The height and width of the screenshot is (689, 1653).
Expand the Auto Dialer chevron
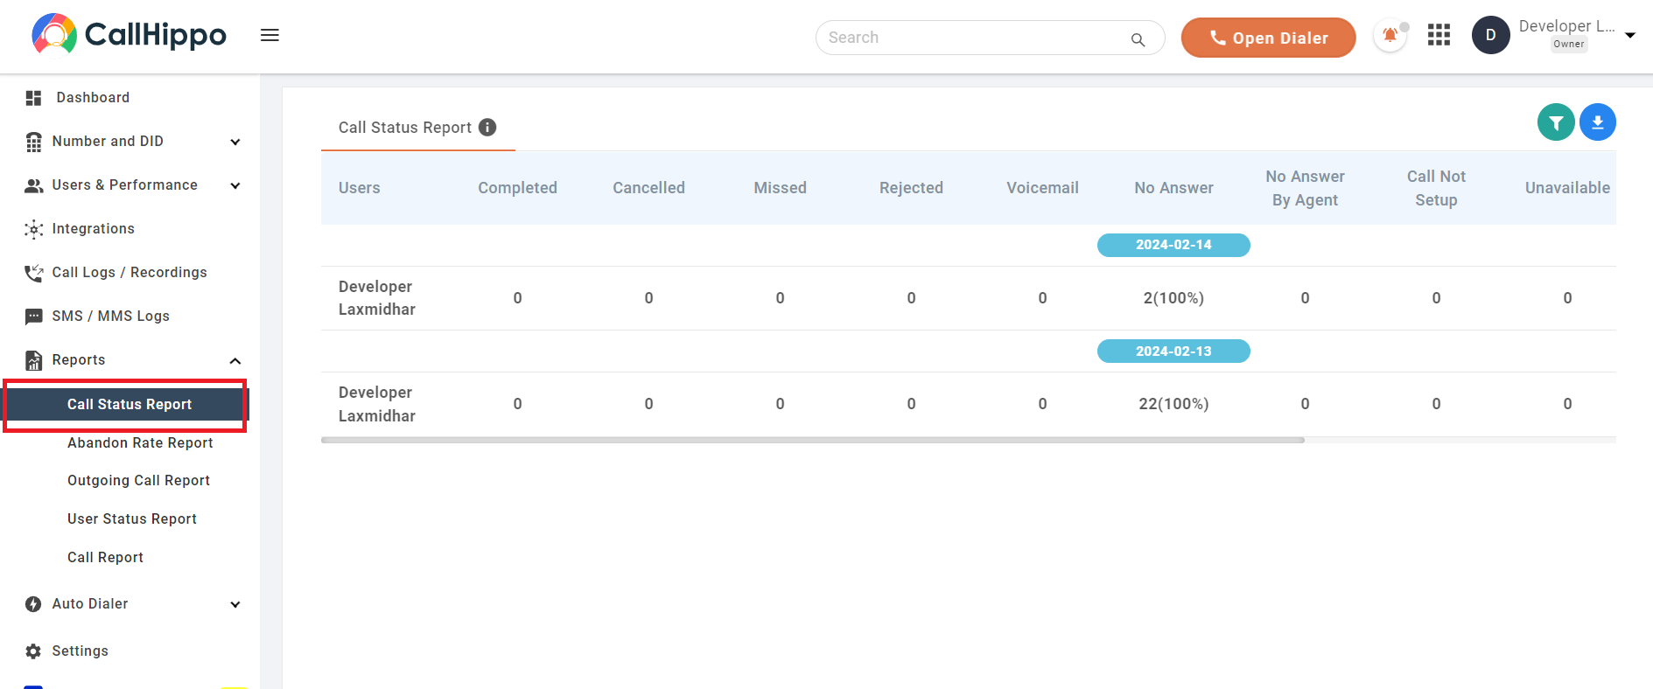pyautogui.click(x=235, y=604)
